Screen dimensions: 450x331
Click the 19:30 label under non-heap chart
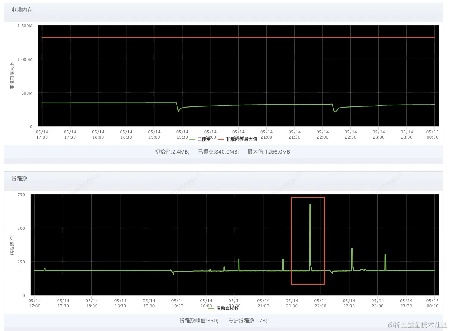(182, 134)
